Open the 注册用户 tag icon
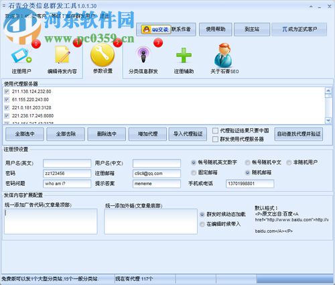The height and width of the screenshot is (285, 335). pos(21,56)
